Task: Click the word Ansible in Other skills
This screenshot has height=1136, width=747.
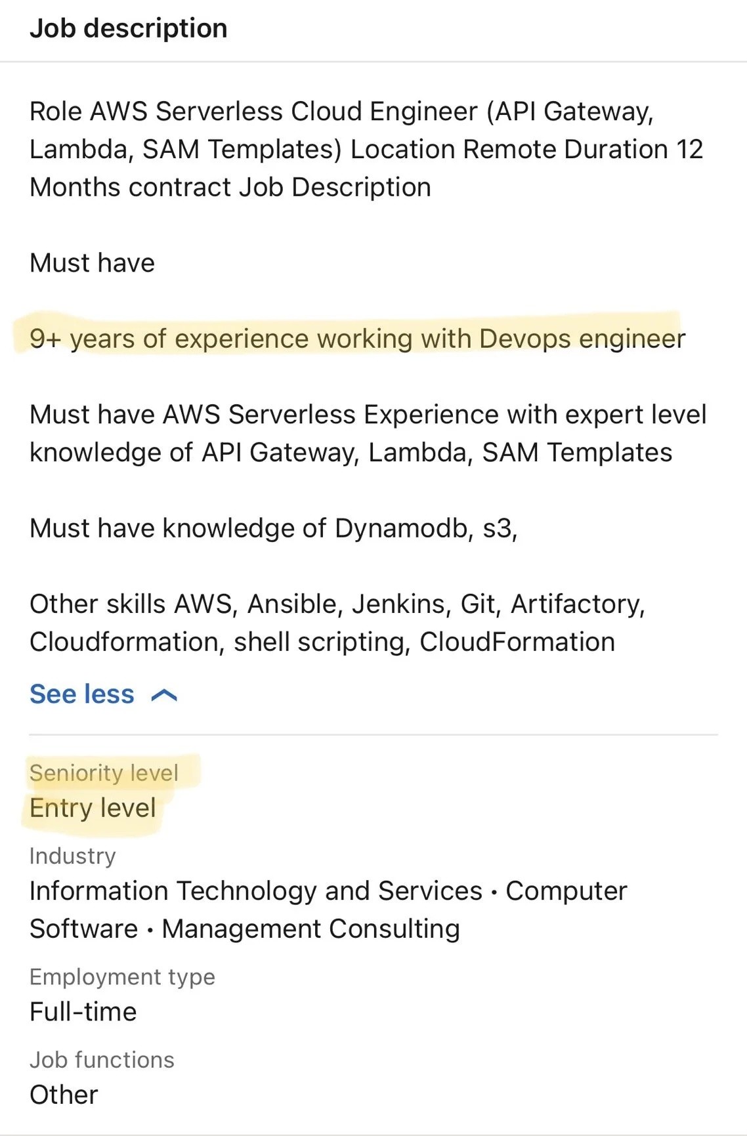Action: [292, 604]
